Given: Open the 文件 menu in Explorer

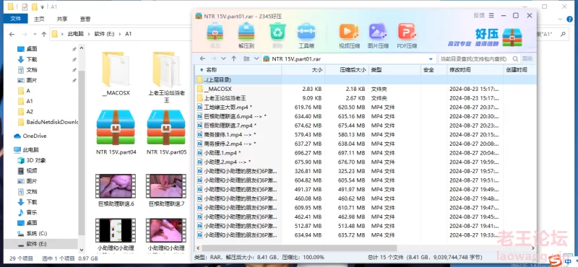Looking at the screenshot, I should [15, 19].
